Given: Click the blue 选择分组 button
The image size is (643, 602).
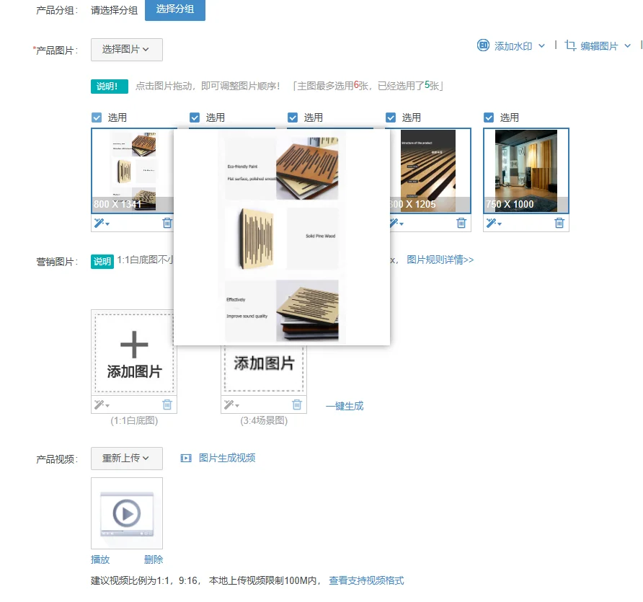Looking at the screenshot, I should 175,9.
